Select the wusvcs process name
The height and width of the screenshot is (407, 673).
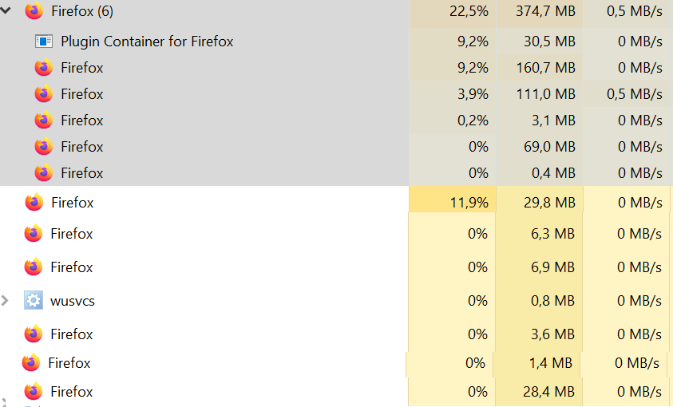(73, 301)
